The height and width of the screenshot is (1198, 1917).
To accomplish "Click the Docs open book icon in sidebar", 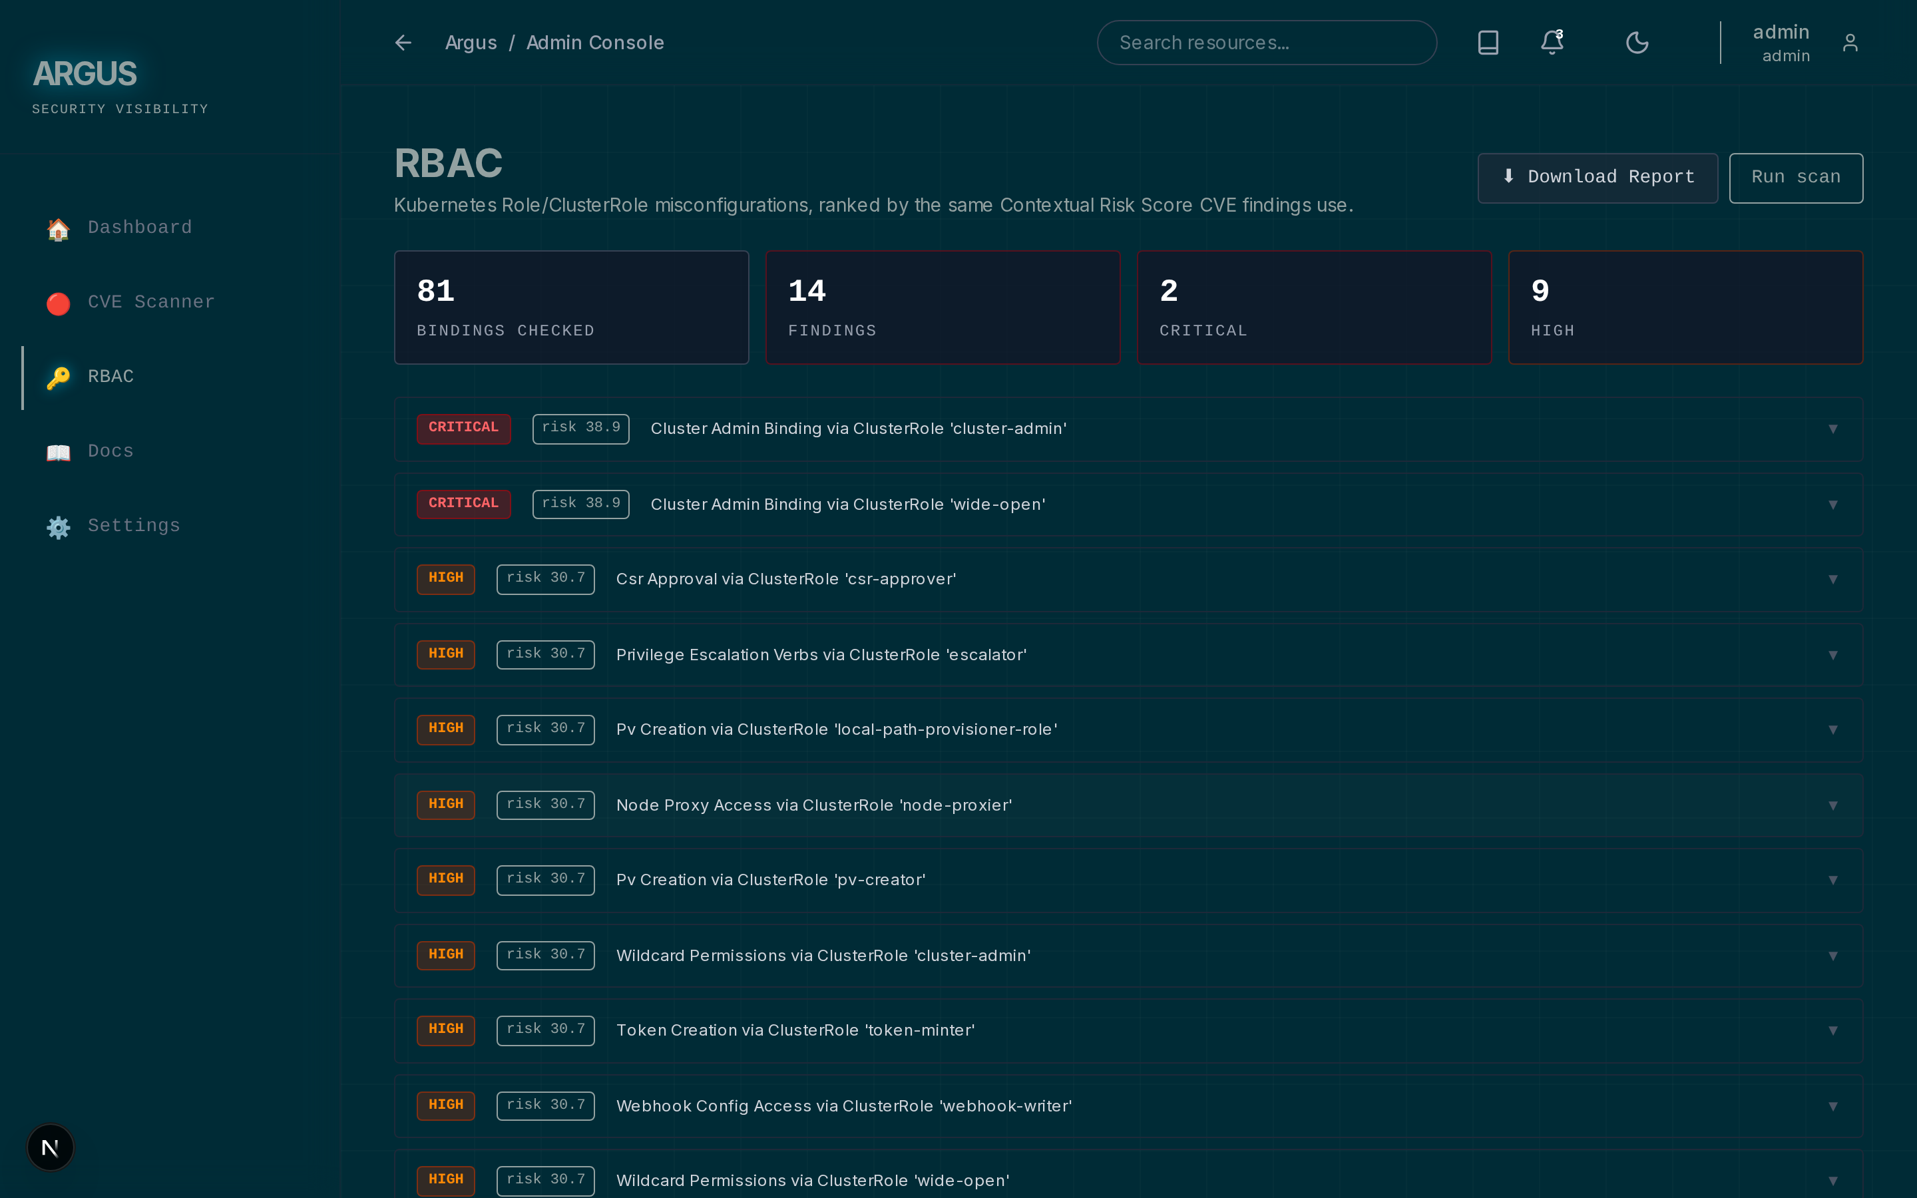I will click(58, 452).
